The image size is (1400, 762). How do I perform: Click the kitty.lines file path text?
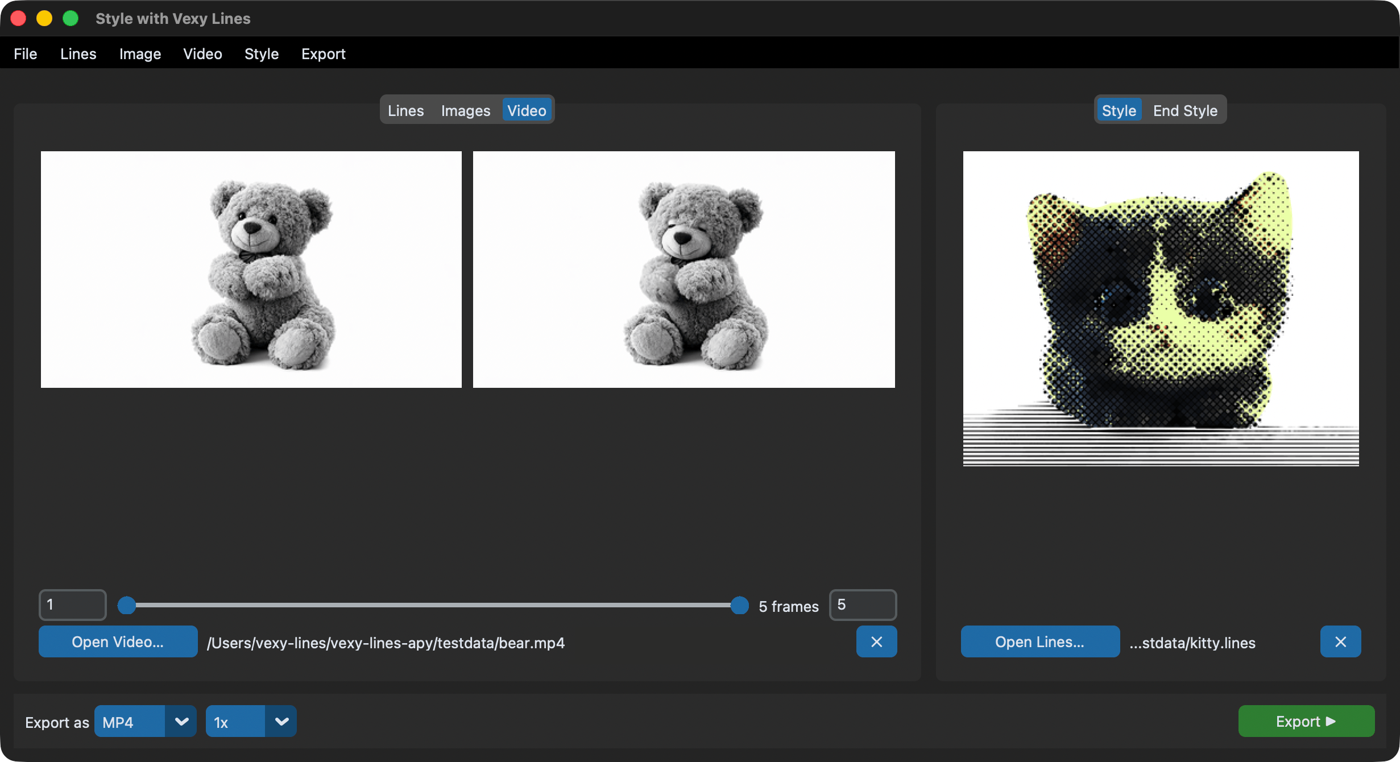[x=1192, y=643]
